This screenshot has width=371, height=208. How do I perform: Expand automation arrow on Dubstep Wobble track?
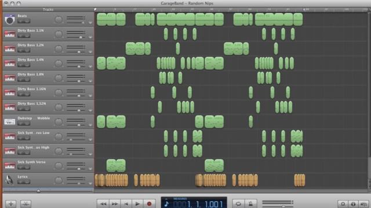[90, 125]
